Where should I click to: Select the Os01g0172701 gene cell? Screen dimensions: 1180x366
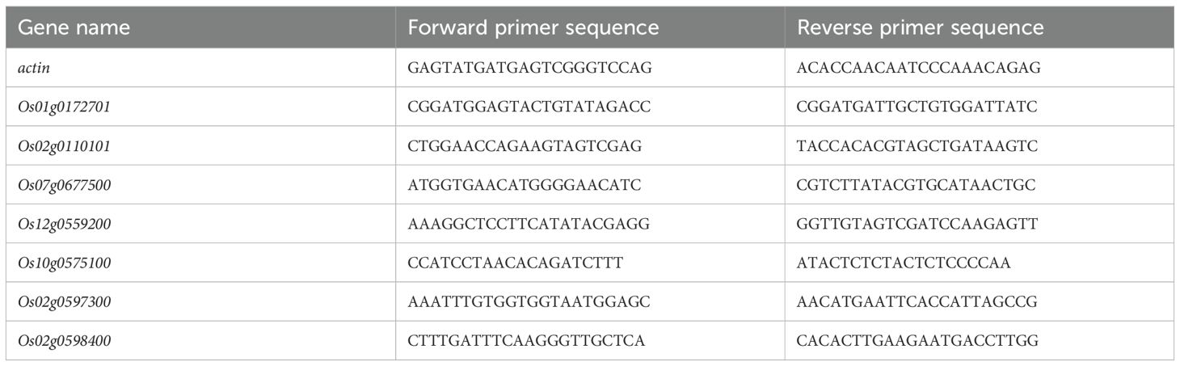(x=64, y=107)
